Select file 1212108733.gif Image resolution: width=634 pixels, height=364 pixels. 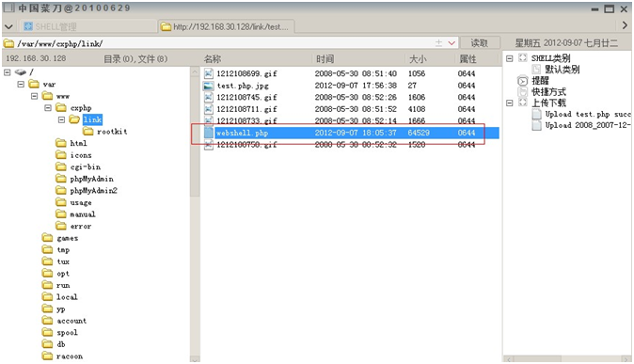coord(246,120)
